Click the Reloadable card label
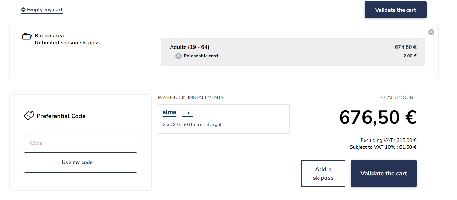 tap(201, 56)
